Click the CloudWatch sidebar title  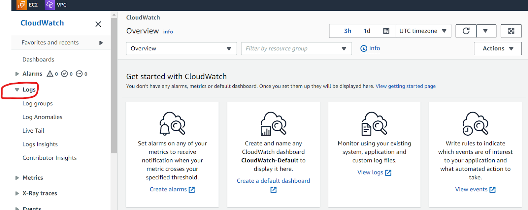[x=42, y=23]
